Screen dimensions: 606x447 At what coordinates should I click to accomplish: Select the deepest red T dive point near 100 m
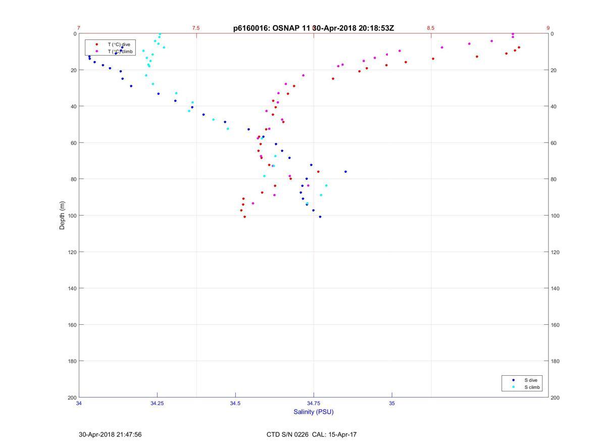(x=244, y=217)
